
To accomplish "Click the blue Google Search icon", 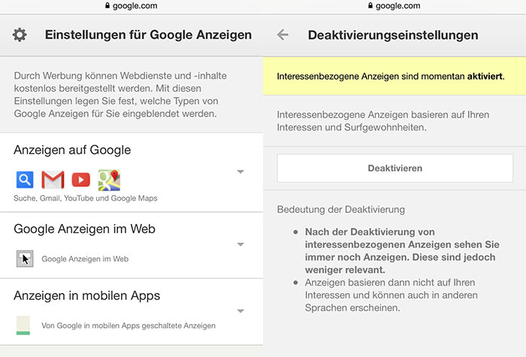I will point(25,180).
